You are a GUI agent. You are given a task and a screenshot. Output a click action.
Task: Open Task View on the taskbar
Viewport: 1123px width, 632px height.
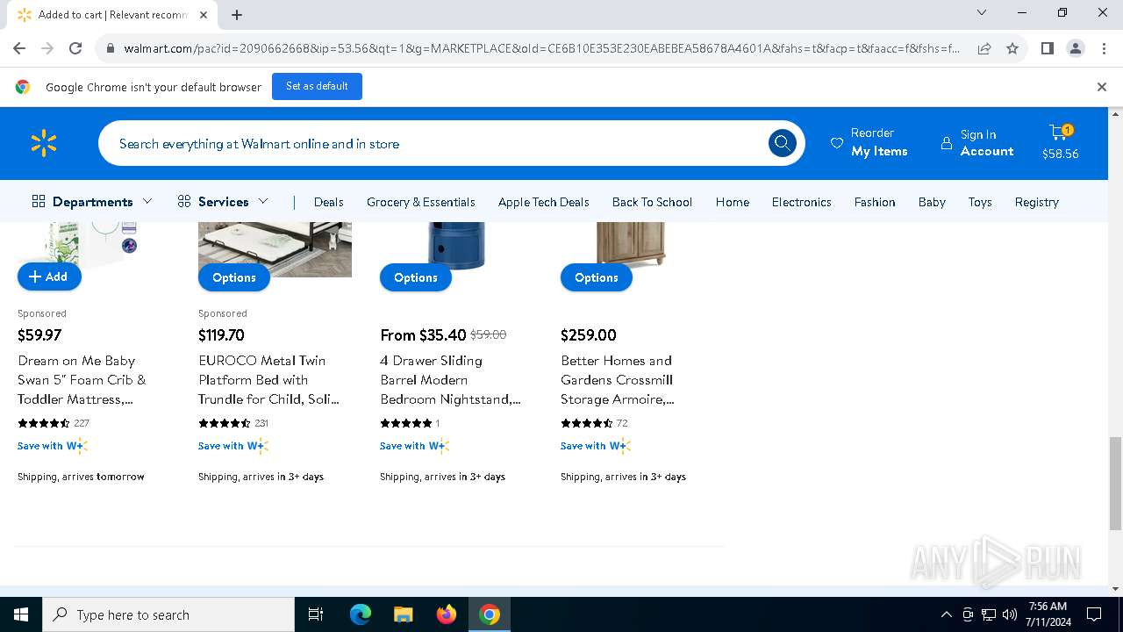(x=316, y=614)
